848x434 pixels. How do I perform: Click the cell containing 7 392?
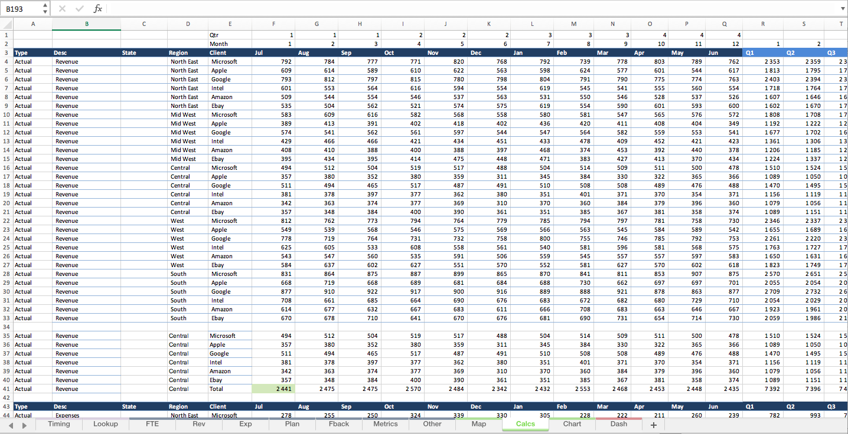pyautogui.click(x=763, y=389)
